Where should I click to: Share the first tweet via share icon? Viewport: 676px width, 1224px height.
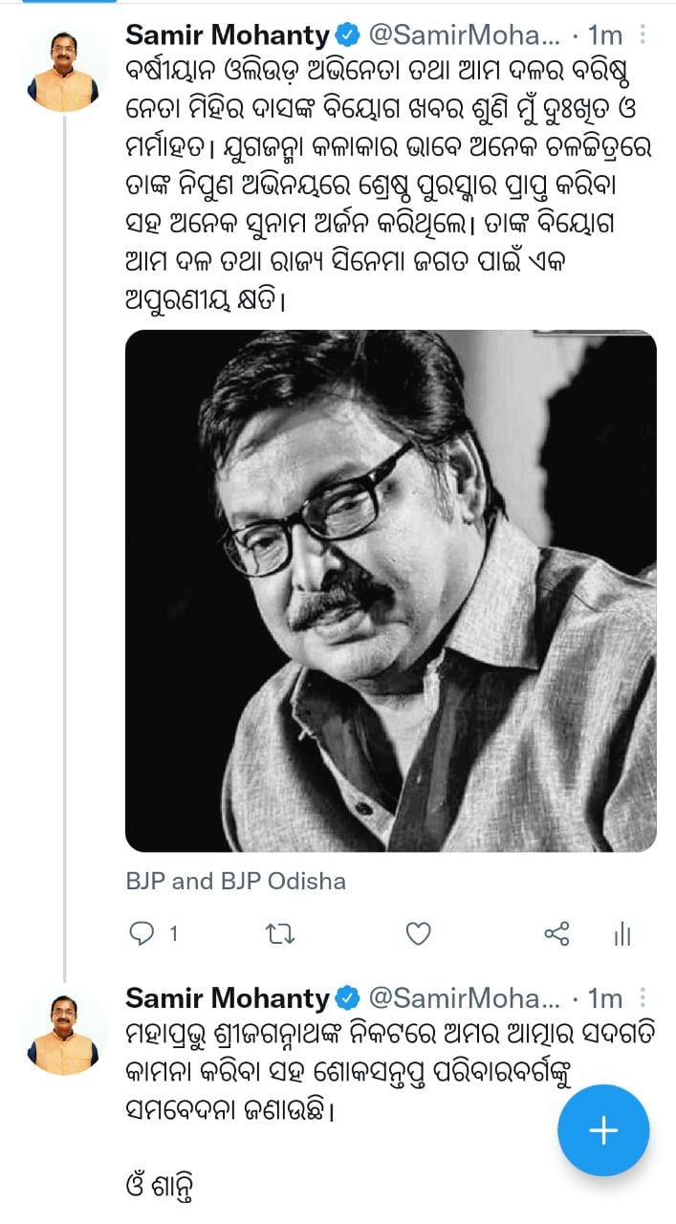point(556,933)
